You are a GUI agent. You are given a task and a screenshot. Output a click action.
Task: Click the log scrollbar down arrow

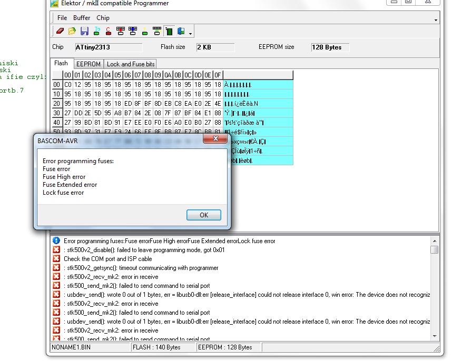click(x=435, y=336)
